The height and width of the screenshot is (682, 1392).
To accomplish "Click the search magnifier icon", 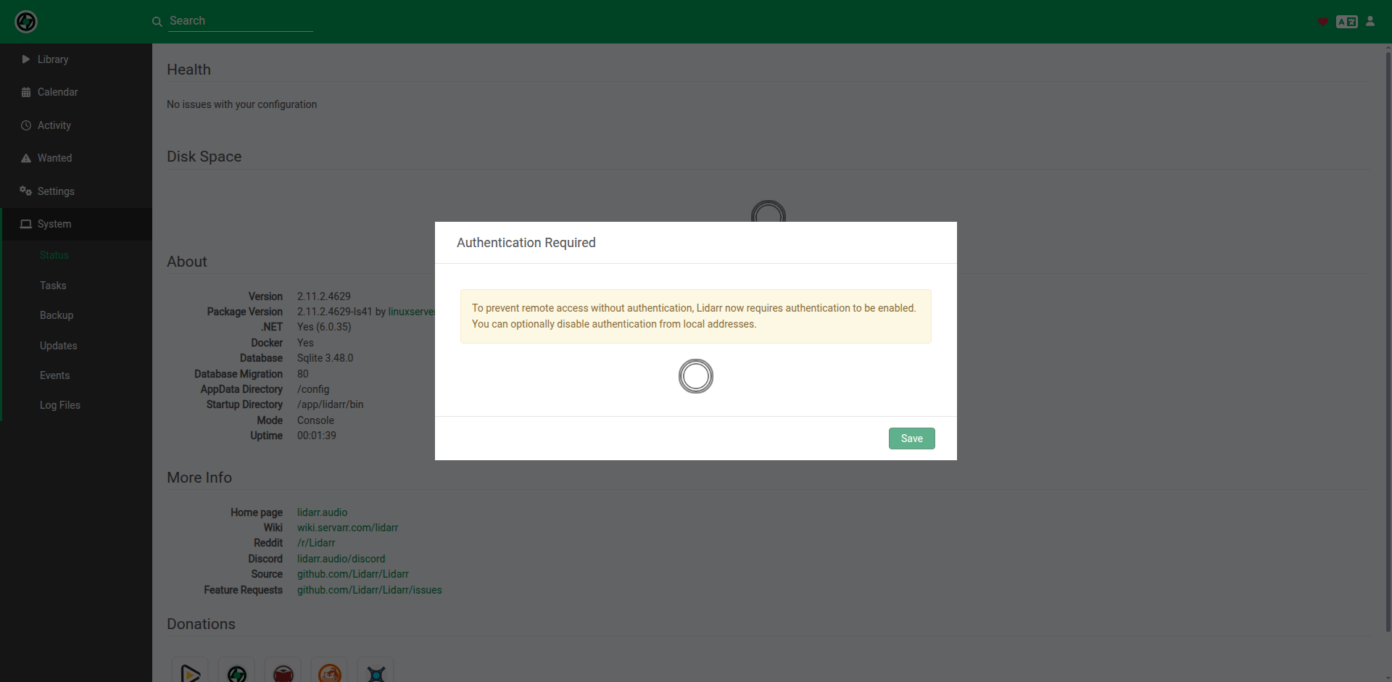I will 157,22.
